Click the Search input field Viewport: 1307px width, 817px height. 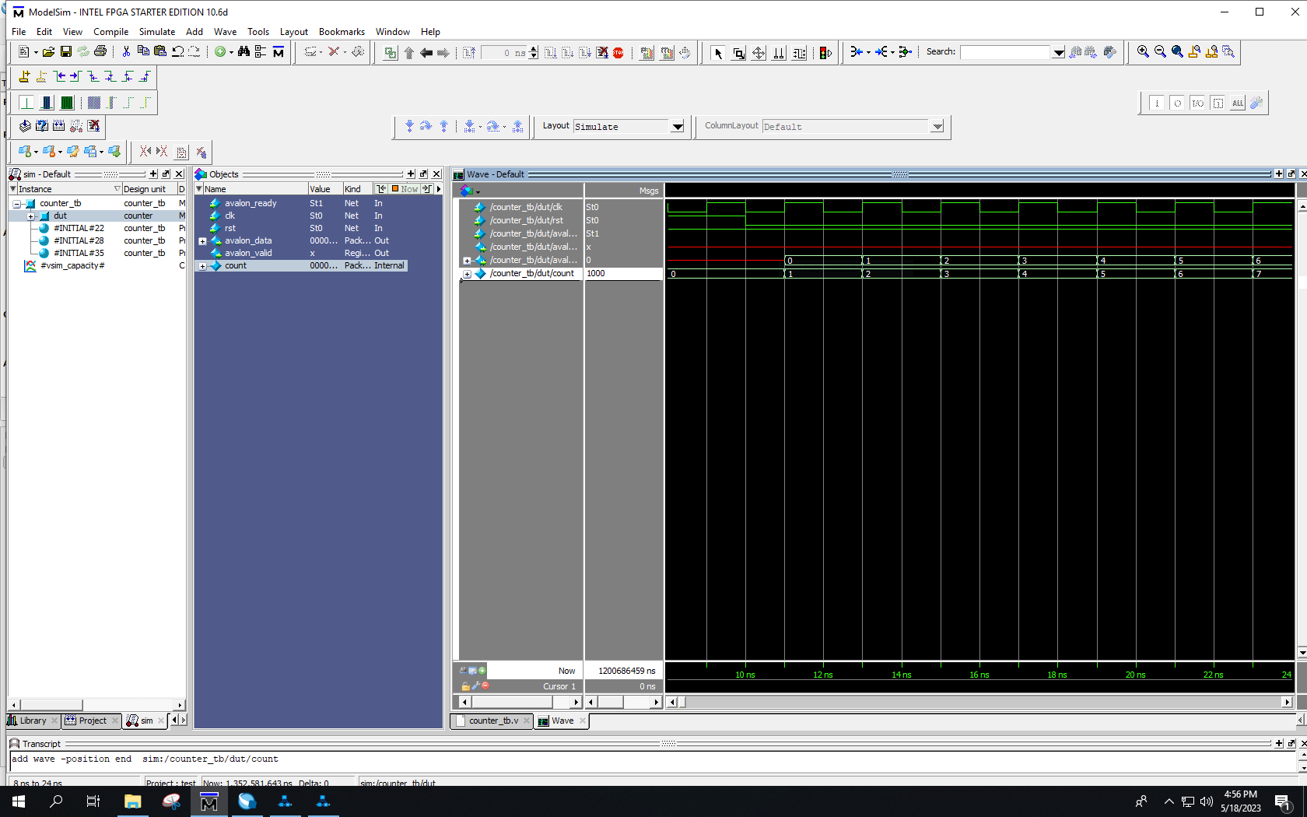point(1005,53)
